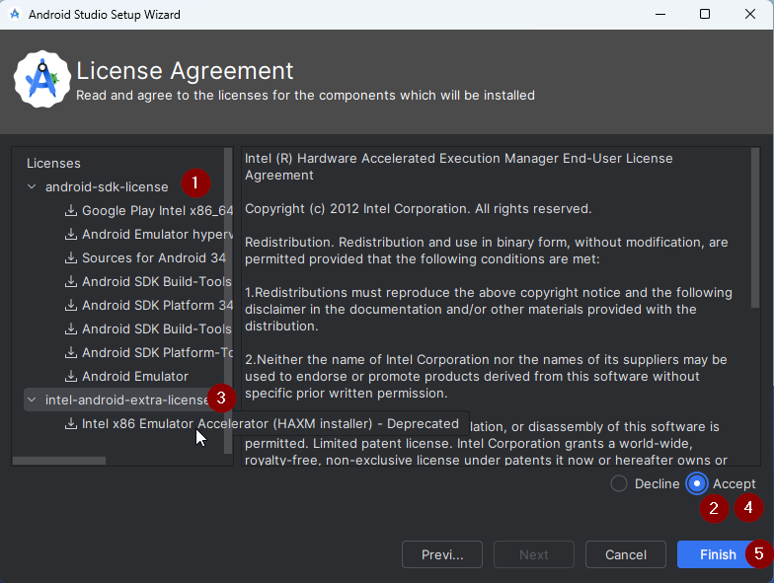
Task: Click download icon beside Intel x86 Emulator Accelerator
Action: pyautogui.click(x=71, y=424)
